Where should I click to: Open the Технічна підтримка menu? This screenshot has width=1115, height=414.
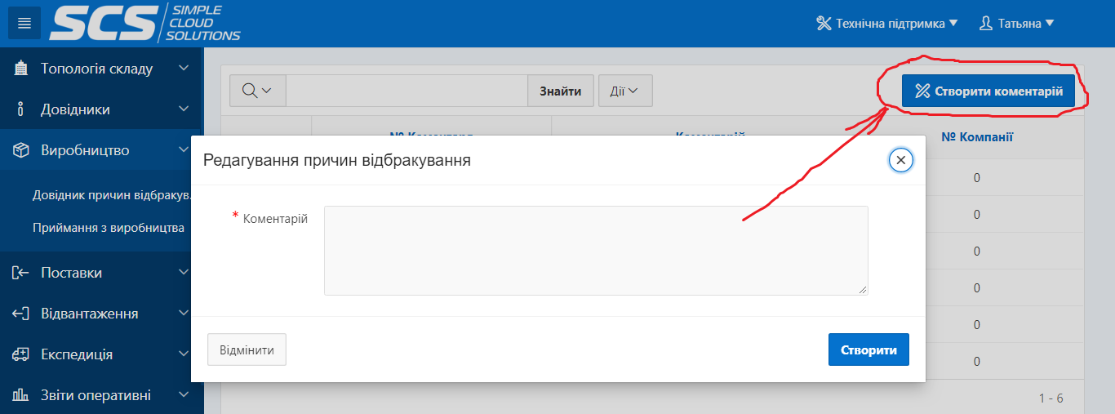pyautogui.click(x=887, y=24)
